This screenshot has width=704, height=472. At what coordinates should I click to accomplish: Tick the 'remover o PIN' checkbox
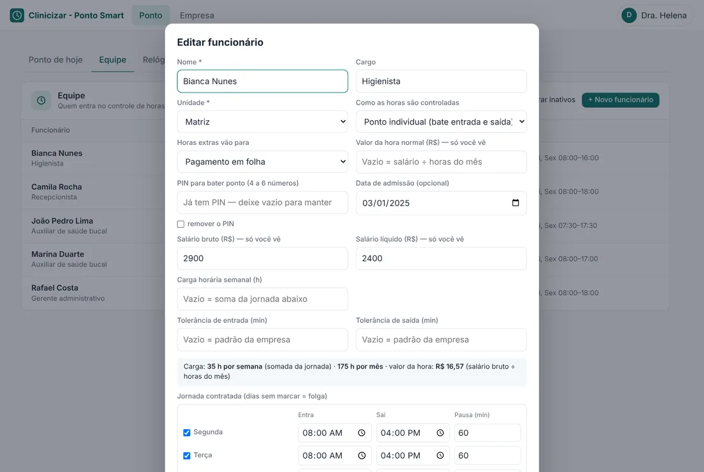coord(180,224)
